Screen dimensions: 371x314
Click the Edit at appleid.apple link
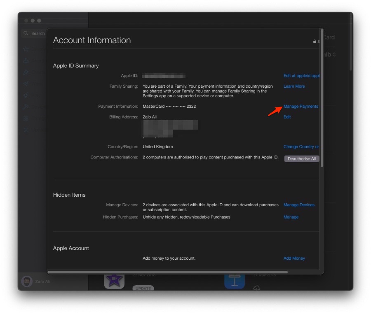tap(301, 76)
